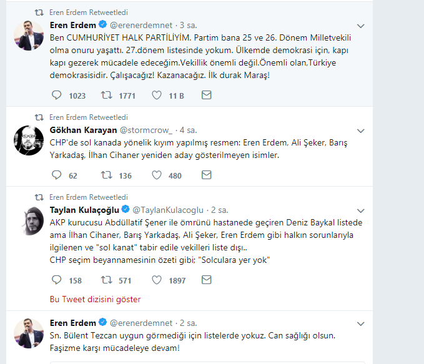Open more-options chevron on Gökhan Karayan tweet
This screenshot has width=424, height=364.
pyautogui.click(x=360, y=130)
